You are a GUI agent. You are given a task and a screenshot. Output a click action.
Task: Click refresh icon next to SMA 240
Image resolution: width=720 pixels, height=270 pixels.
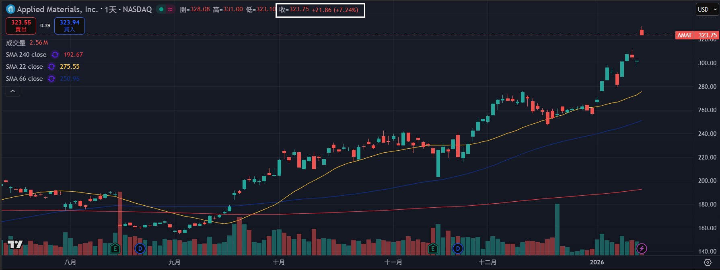coord(55,55)
